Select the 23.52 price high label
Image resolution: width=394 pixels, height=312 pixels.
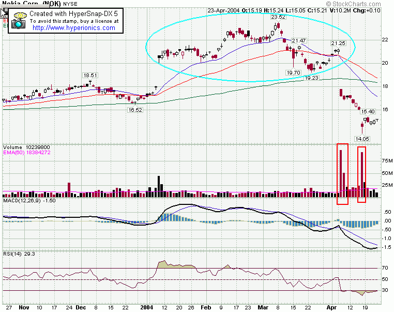[278, 17]
